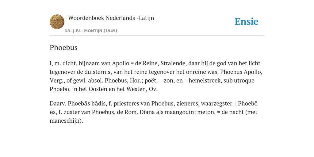Click the word 'waarzegster.' in the text
This screenshot has width=314, height=157.
217,104
